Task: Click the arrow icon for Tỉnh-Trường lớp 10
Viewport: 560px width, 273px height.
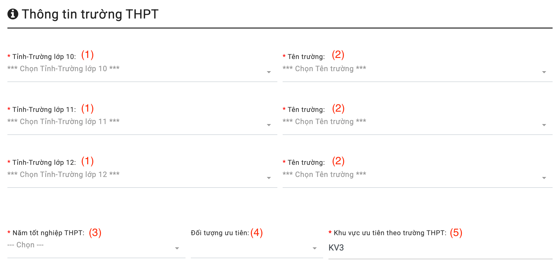Action: click(x=269, y=72)
